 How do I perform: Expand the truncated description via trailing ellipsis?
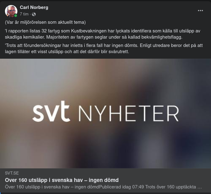tap(200, 187)
